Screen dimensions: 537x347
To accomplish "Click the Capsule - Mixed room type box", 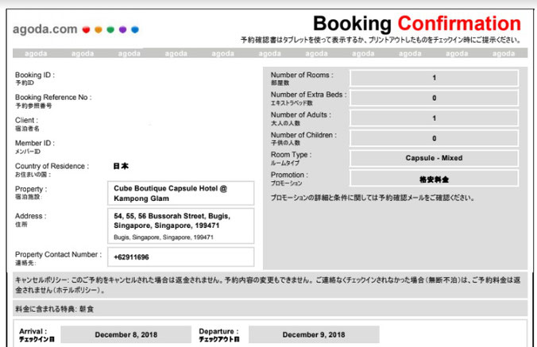I will point(434,158).
